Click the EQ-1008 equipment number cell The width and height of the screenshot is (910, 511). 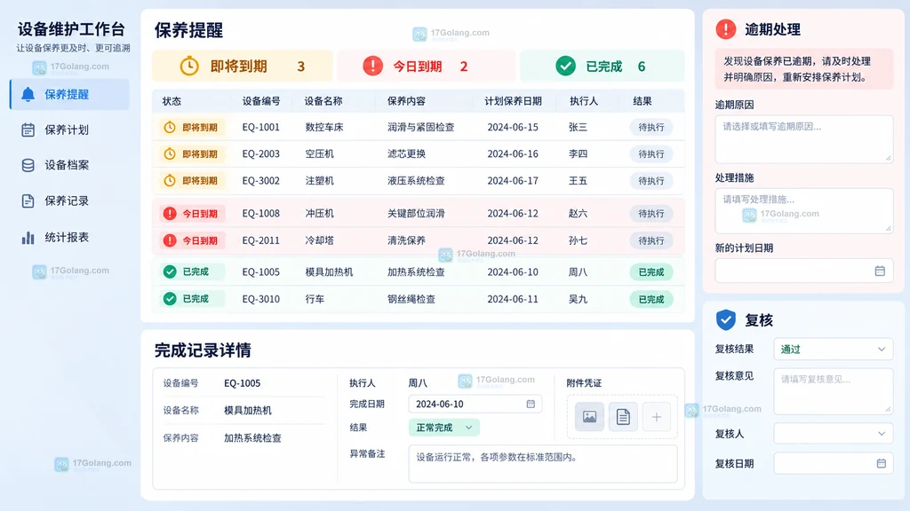(260, 213)
